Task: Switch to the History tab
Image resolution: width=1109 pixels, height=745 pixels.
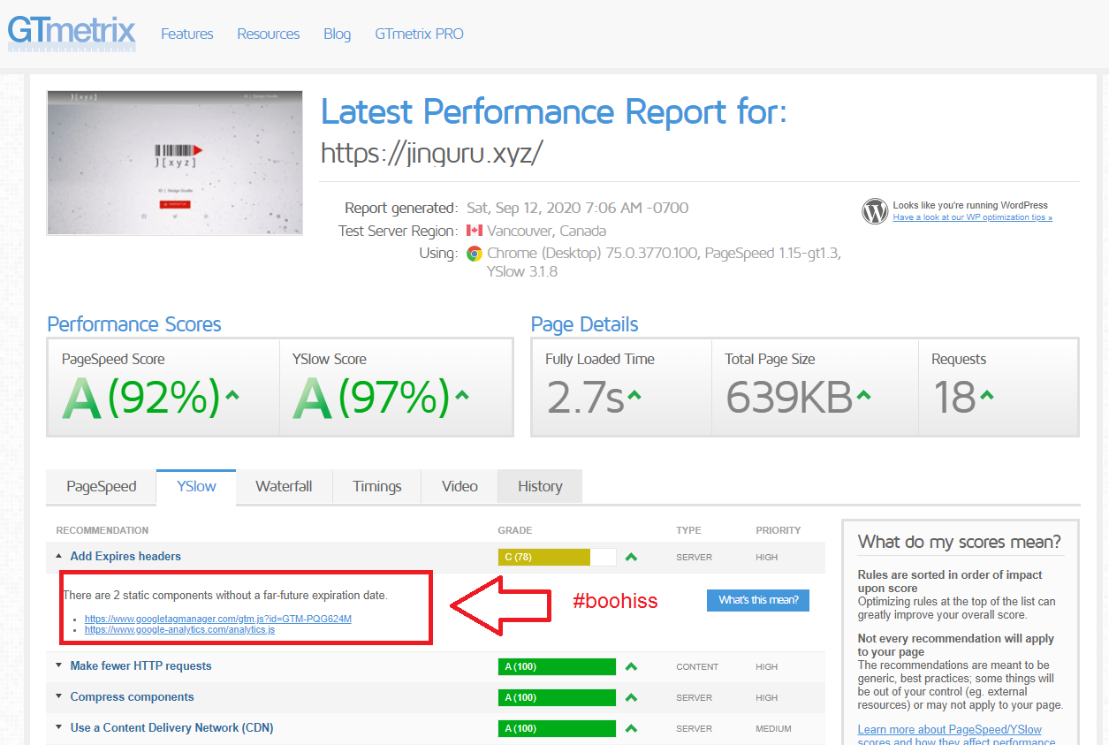Action: pos(540,486)
